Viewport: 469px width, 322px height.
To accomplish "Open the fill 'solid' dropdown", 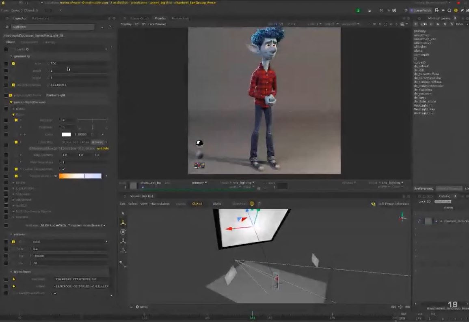I will [70, 241].
